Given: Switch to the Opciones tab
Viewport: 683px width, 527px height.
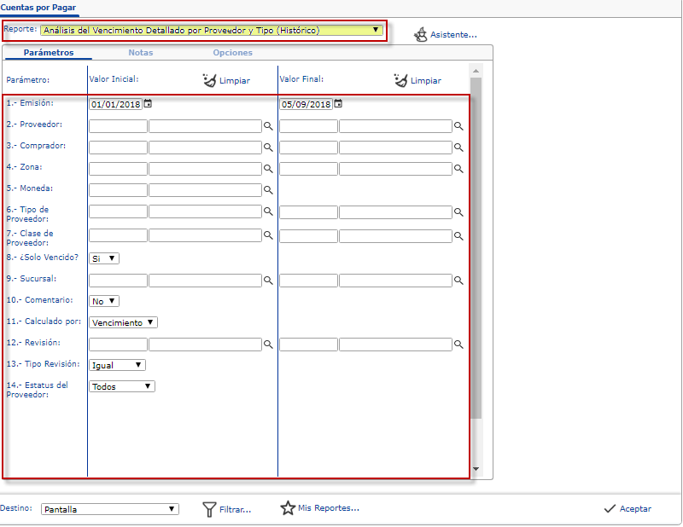Looking at the screenshot, I should tap(232, 53).
